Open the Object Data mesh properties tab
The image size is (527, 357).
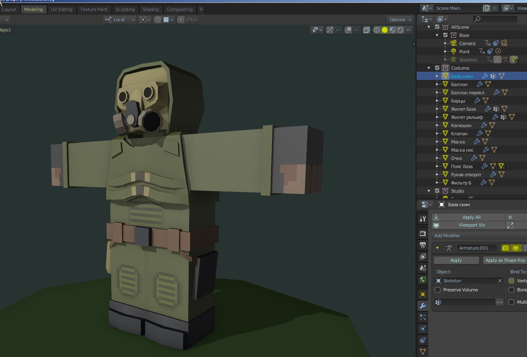[423, 351]
